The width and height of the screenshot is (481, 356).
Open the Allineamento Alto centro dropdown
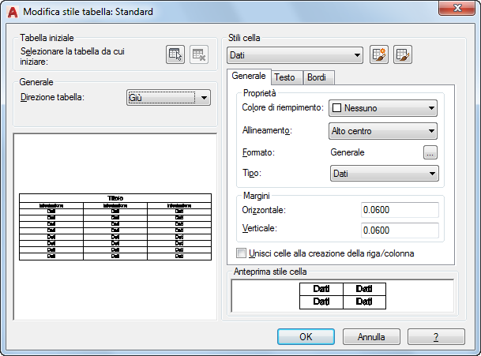pos(383,131)
